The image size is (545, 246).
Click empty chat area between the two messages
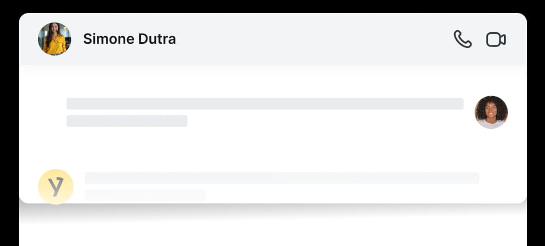tap(272, 149)
